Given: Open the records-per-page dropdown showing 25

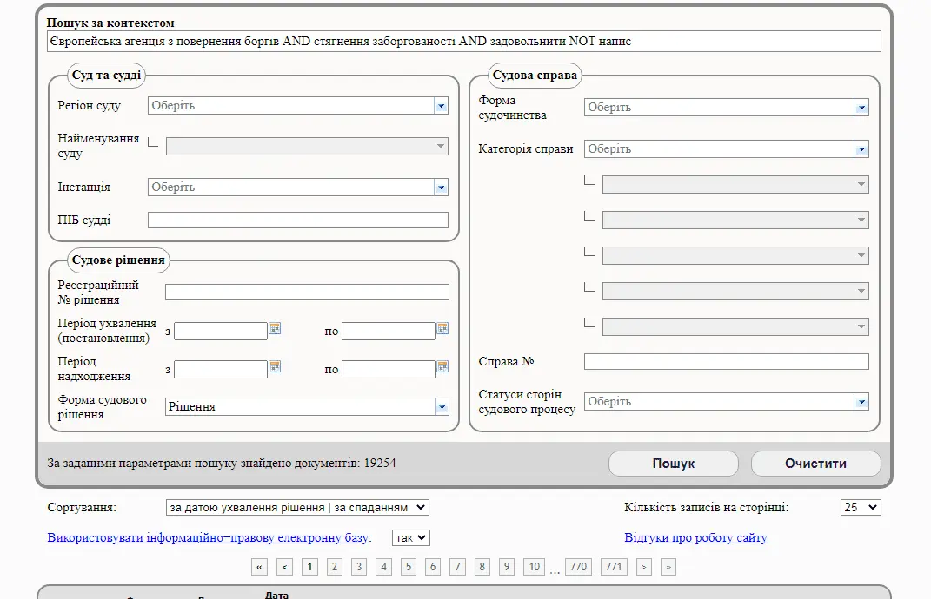Looking at the screenshot, I should click(861, 507).
